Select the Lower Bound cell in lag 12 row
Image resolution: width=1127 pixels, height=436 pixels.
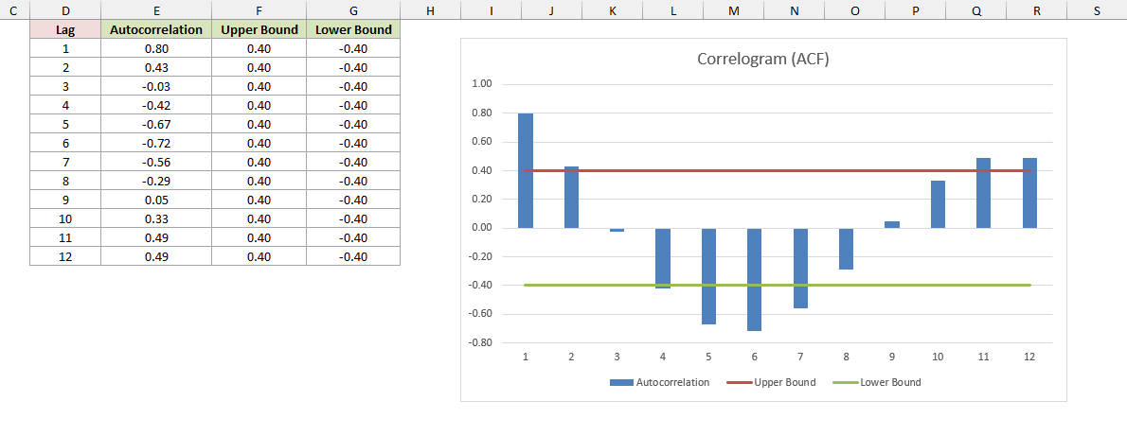point(353,256)
